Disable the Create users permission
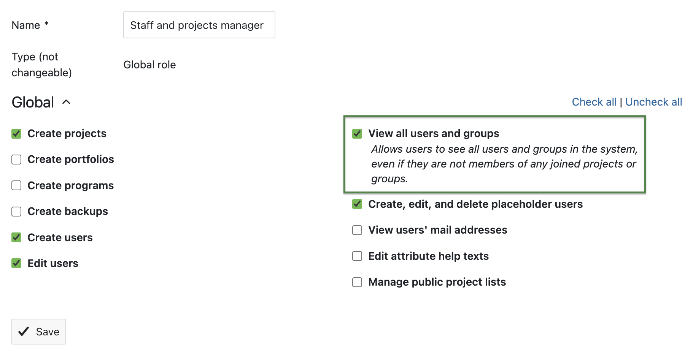 [x=16, y=237]
